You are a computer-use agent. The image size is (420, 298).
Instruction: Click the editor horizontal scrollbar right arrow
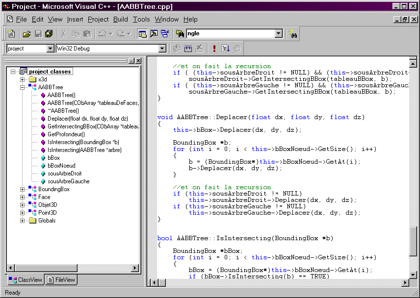(x=405, y=283)
